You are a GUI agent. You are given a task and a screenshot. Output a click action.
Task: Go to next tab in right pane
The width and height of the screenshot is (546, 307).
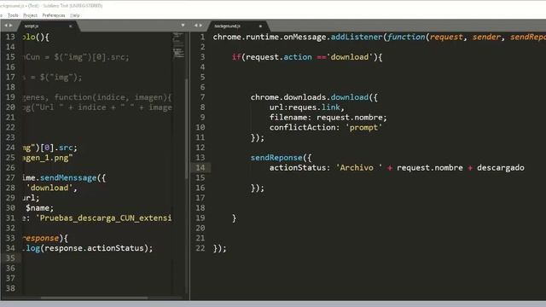(x=200, y=26)
